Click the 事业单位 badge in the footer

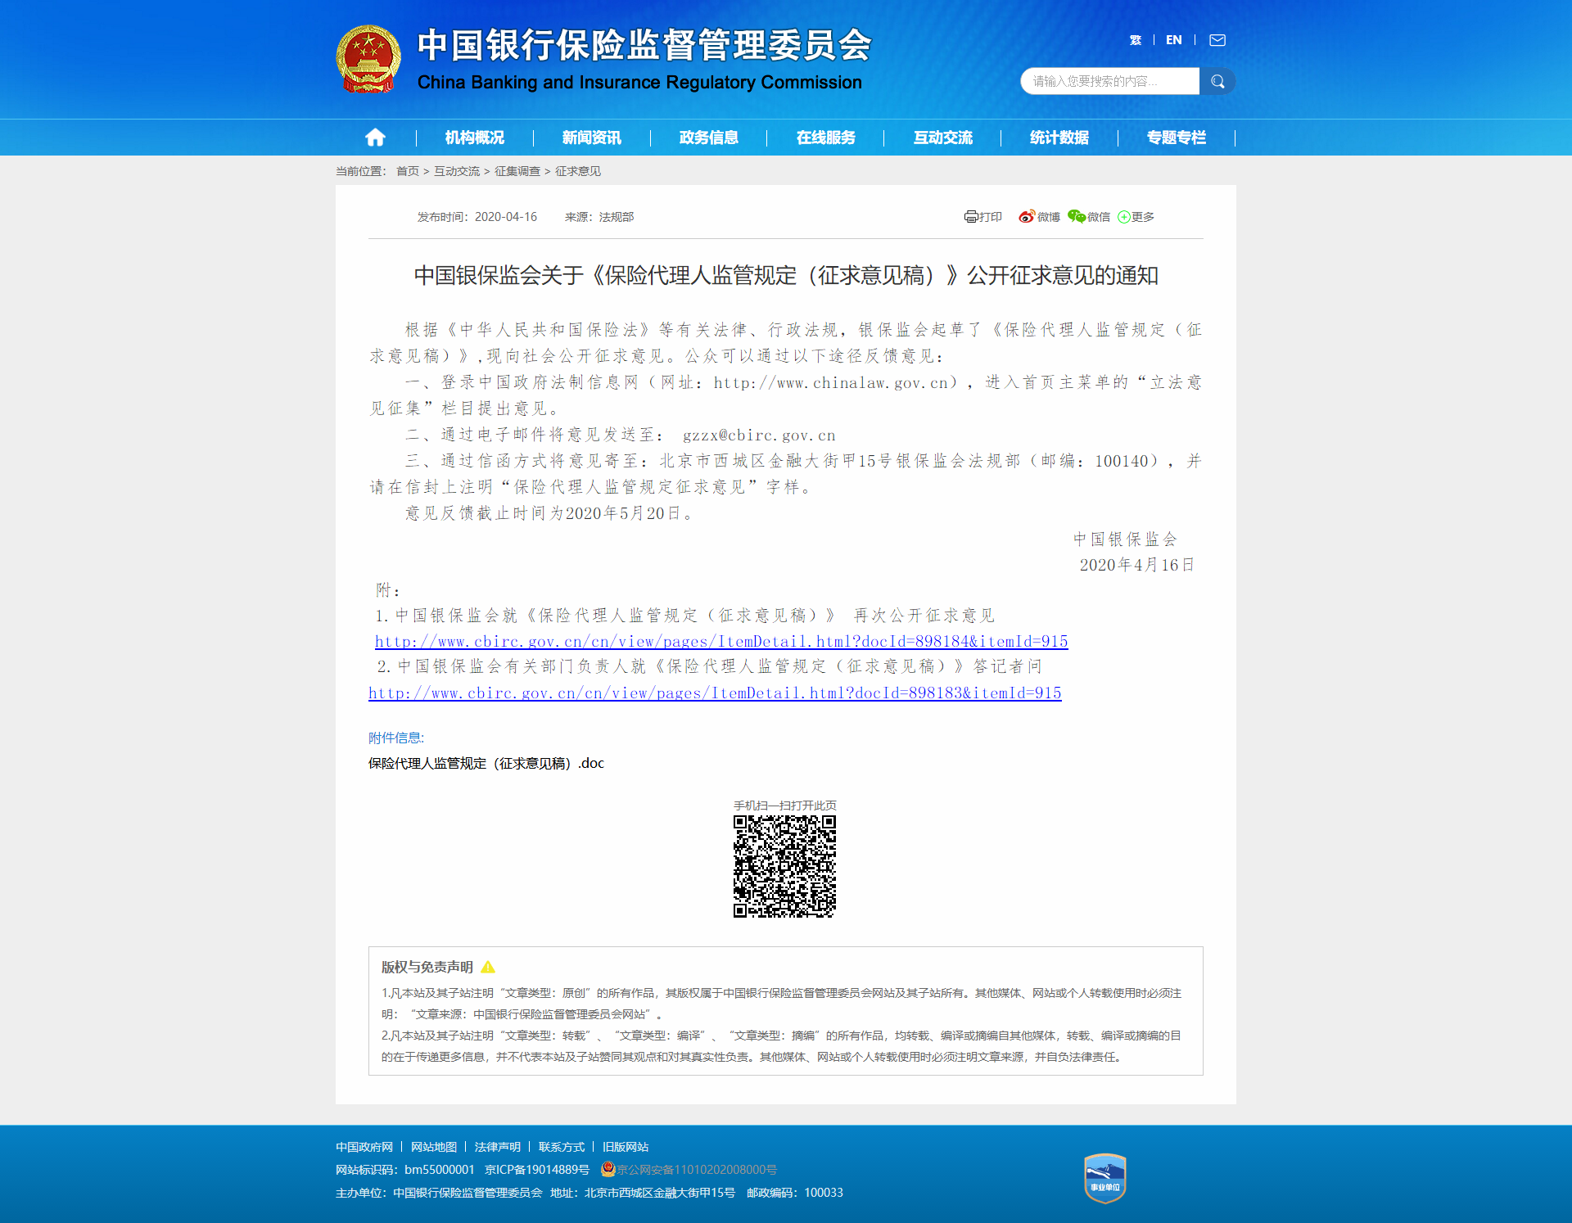[1104, 1176]
